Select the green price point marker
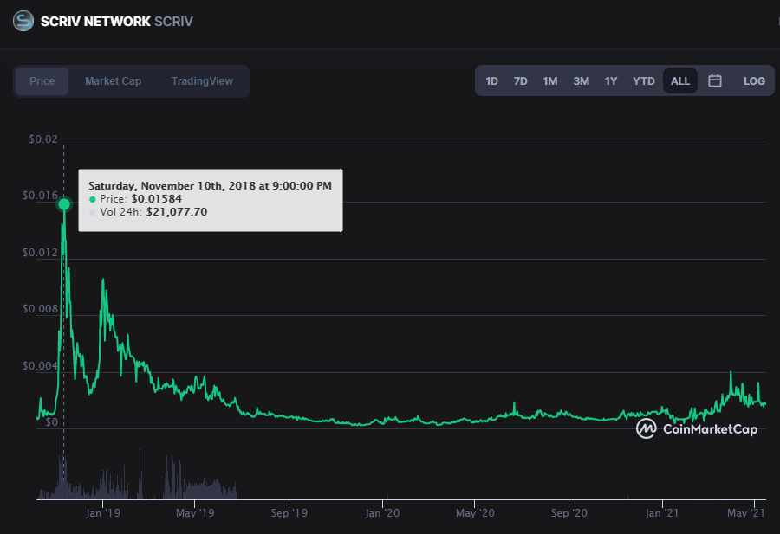Screen dimensions: 780x534 (64, 204)
